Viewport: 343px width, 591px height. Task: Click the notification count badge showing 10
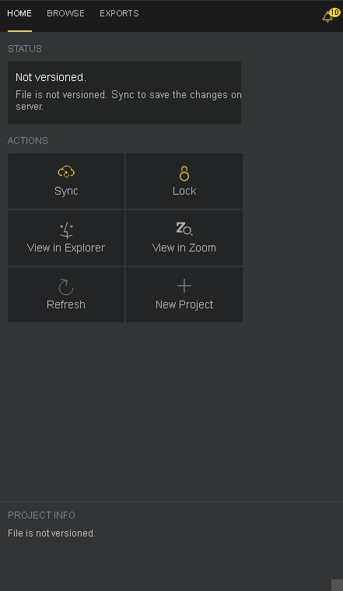pos(334,12)
